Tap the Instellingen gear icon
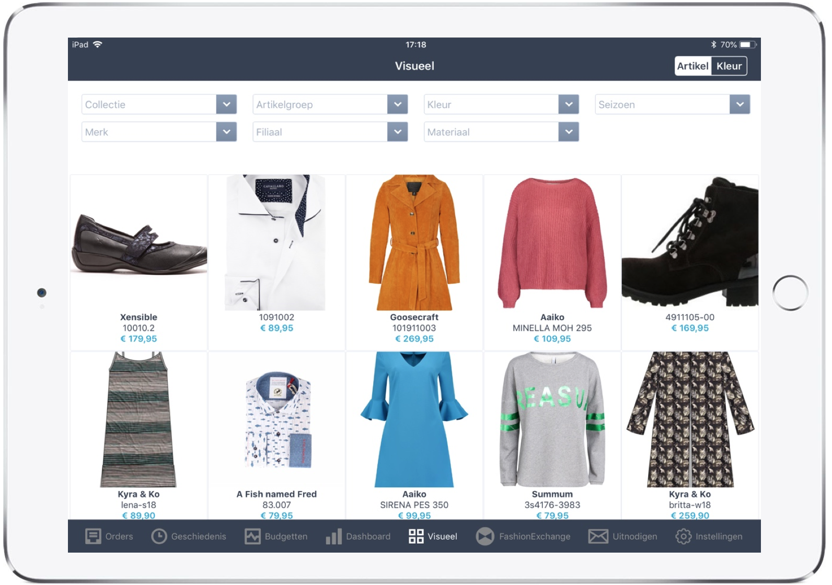832x585 pixels. [683, 536]
